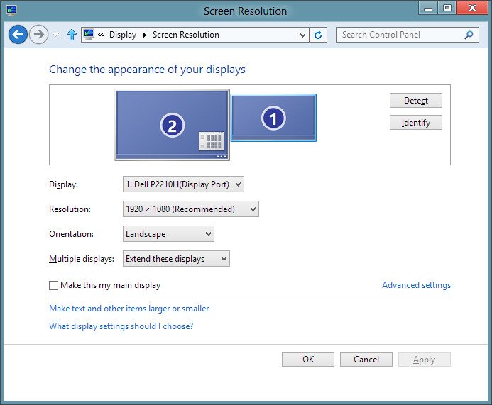Expand the Multiple displays dropdown
Viewport: 492px width, 405px height.
[x=176, y=259]
